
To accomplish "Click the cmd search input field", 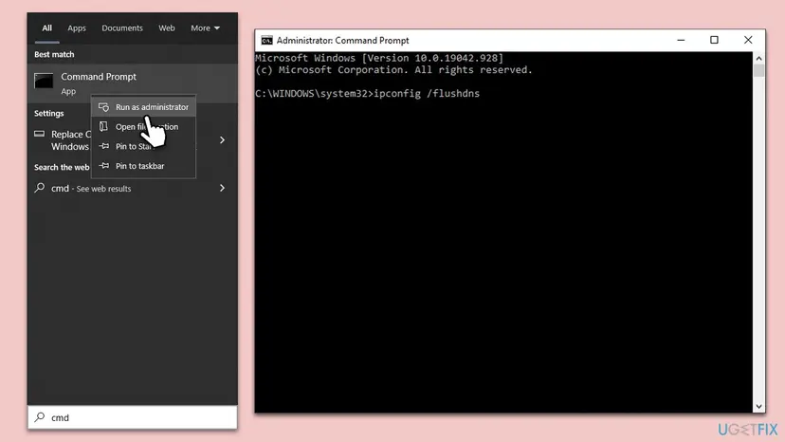I will [133, 417].
